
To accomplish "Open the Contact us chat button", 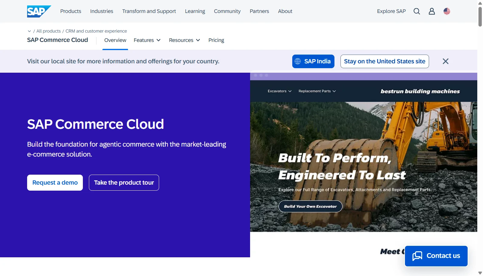I will [x=436, y=256].
